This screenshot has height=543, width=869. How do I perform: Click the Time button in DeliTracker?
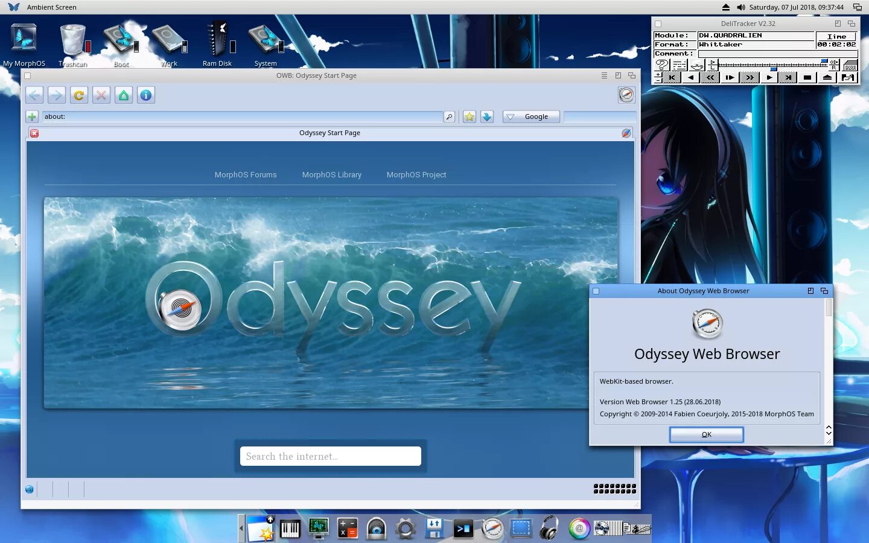tap(837, 36)
